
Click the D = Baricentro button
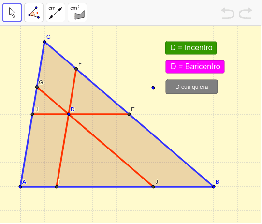click(x=195, y=67)
